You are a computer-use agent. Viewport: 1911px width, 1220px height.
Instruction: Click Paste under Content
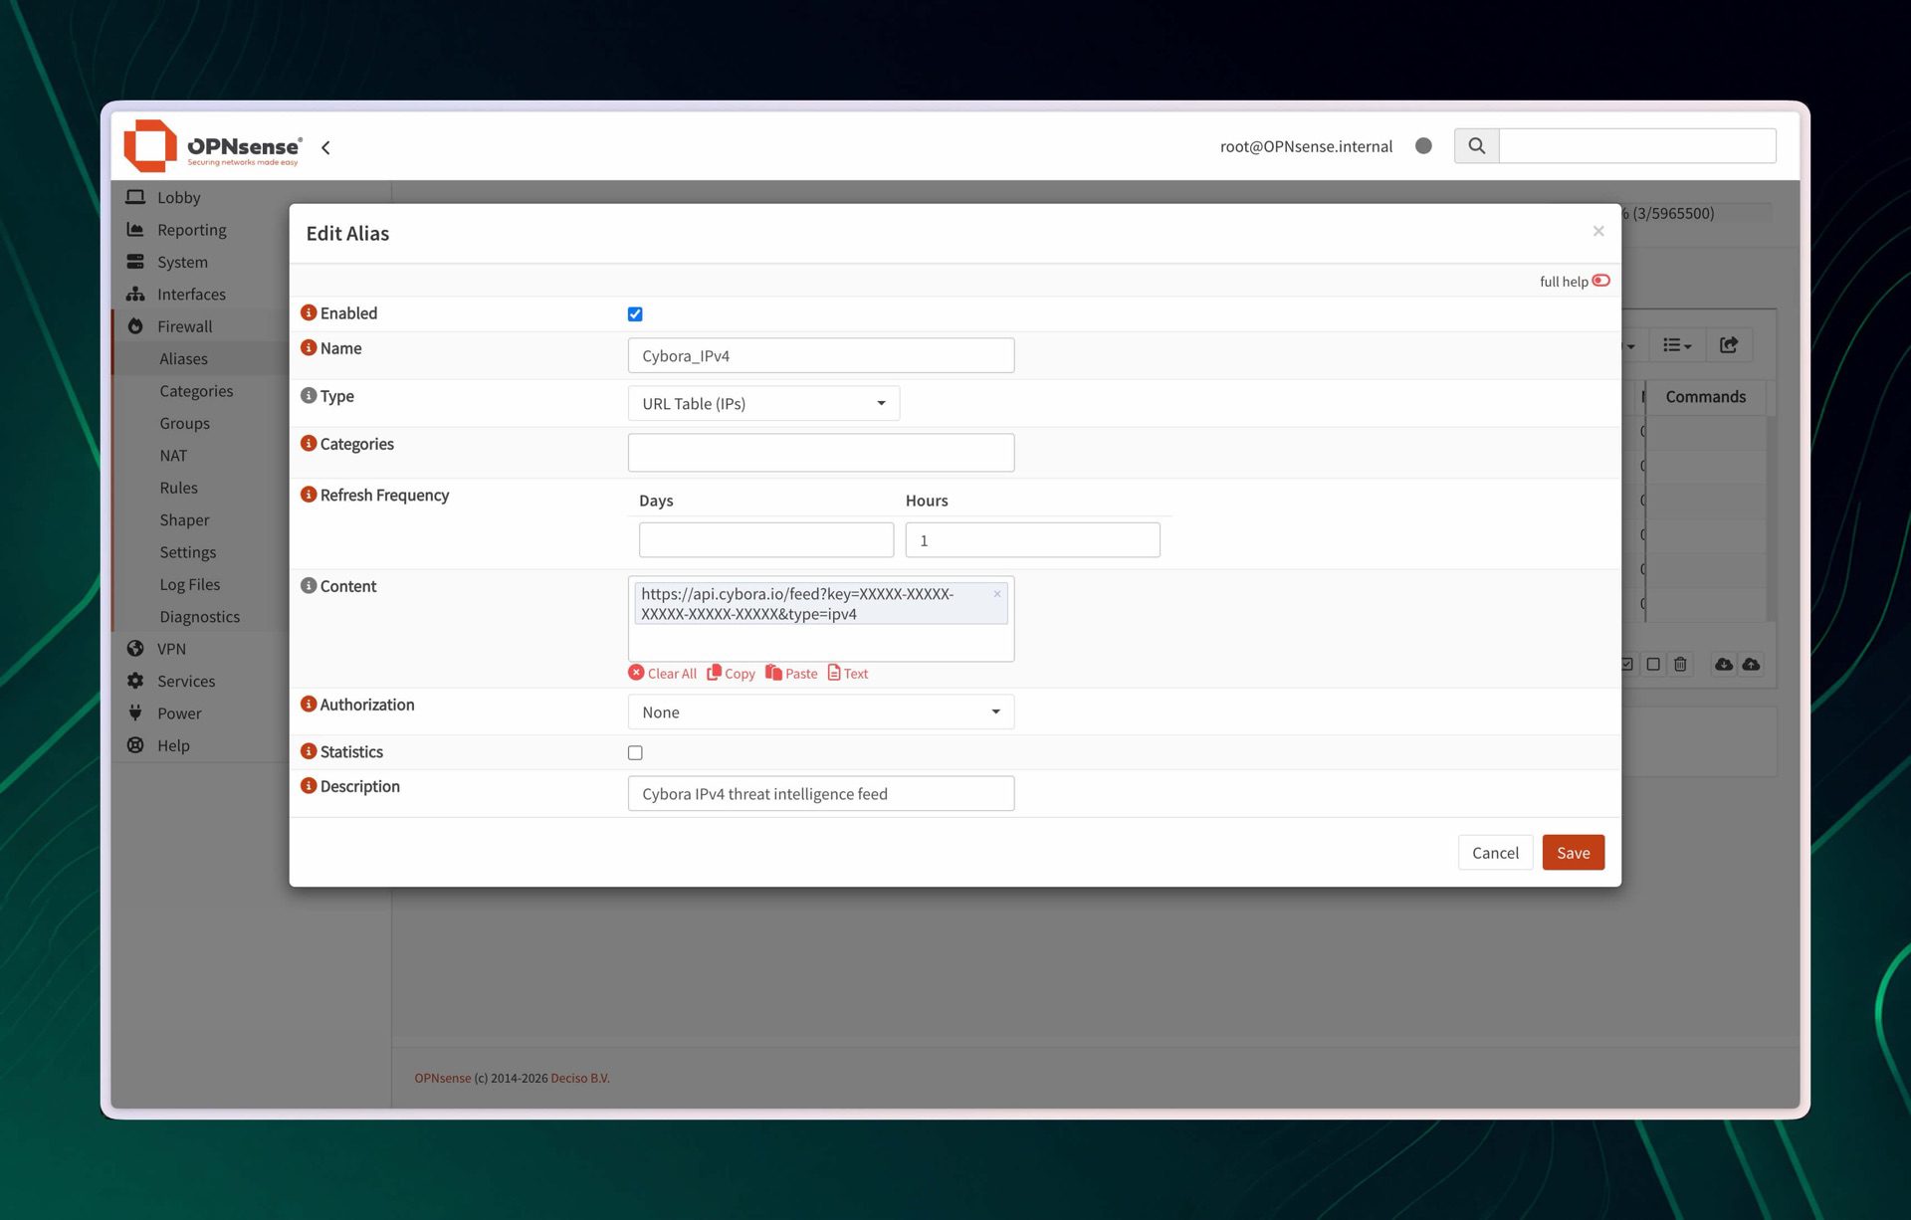(x=791, y=674)
